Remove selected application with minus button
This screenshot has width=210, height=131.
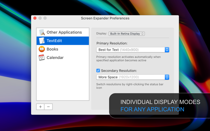48,107
